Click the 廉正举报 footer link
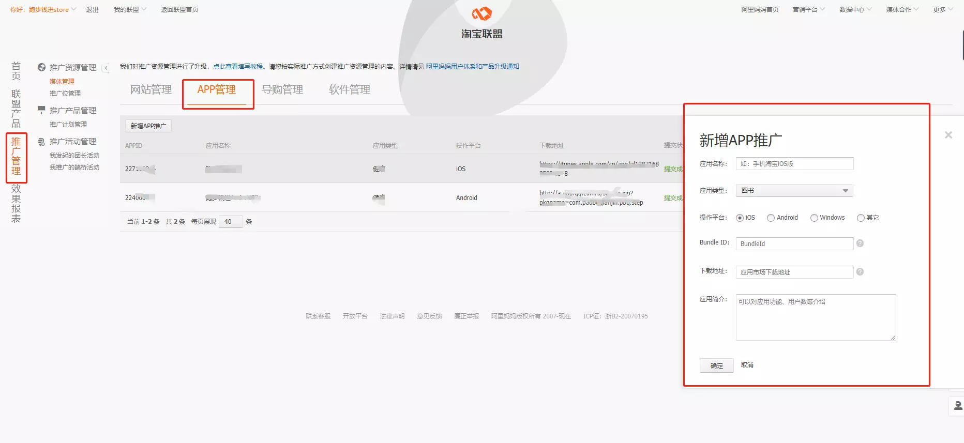 click(466, 316)
